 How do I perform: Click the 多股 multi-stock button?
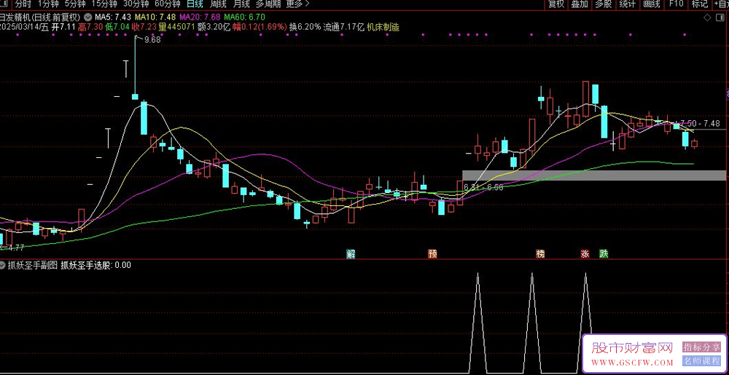coord(604,4)
